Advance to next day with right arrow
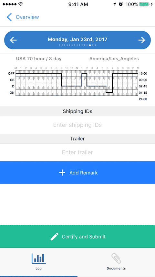 click(x=142, y=40)
